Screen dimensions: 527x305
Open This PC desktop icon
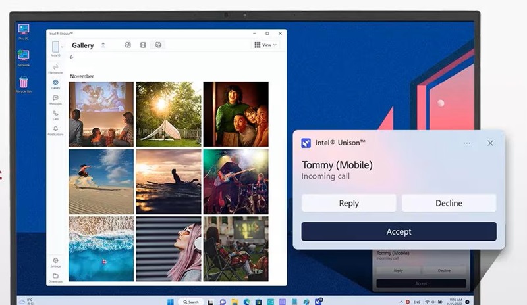[x=24, y=32]
